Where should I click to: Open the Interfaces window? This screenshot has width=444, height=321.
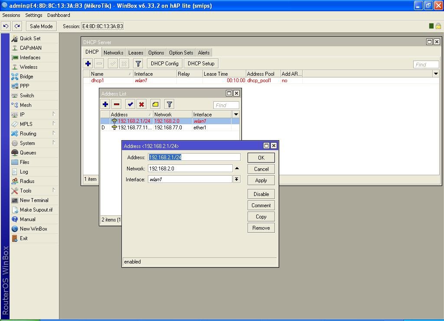point(30,58)
